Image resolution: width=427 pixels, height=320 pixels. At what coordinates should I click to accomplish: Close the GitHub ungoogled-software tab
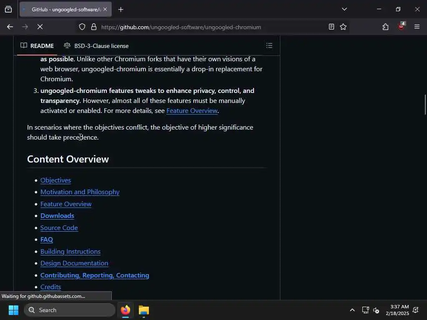coord(105,10)
